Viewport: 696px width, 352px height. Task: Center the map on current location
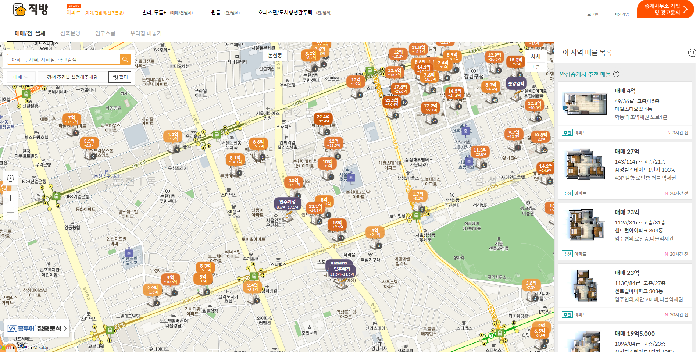tap(11, 178)
